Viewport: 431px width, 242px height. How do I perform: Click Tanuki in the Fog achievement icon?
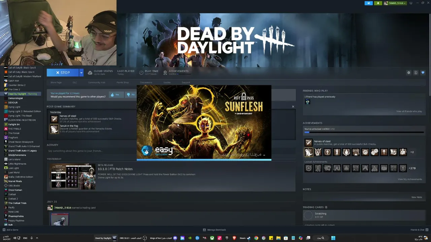(54, 129)
